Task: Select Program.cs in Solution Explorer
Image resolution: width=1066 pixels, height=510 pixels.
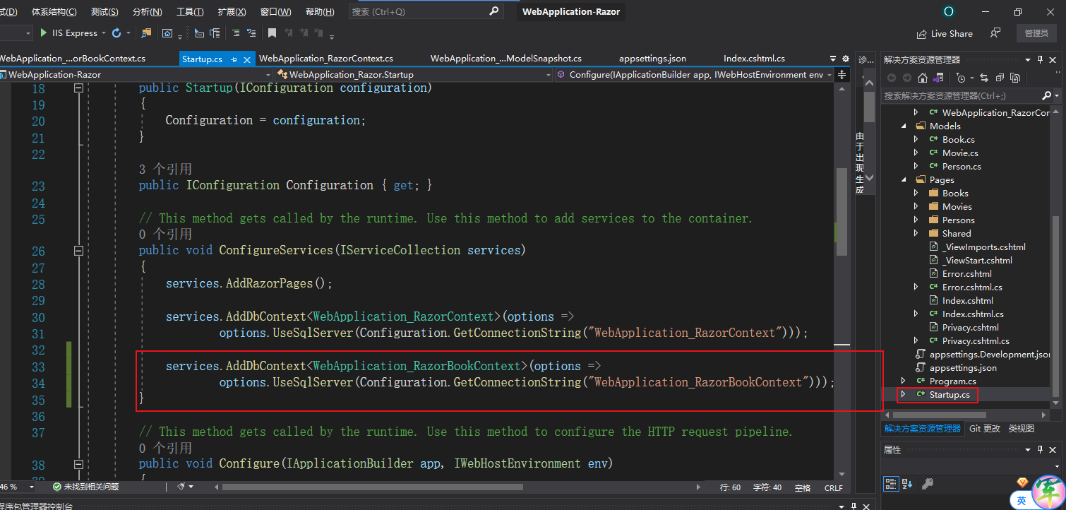Action: coord(952,381)
